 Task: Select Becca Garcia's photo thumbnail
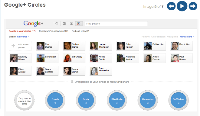67,71
